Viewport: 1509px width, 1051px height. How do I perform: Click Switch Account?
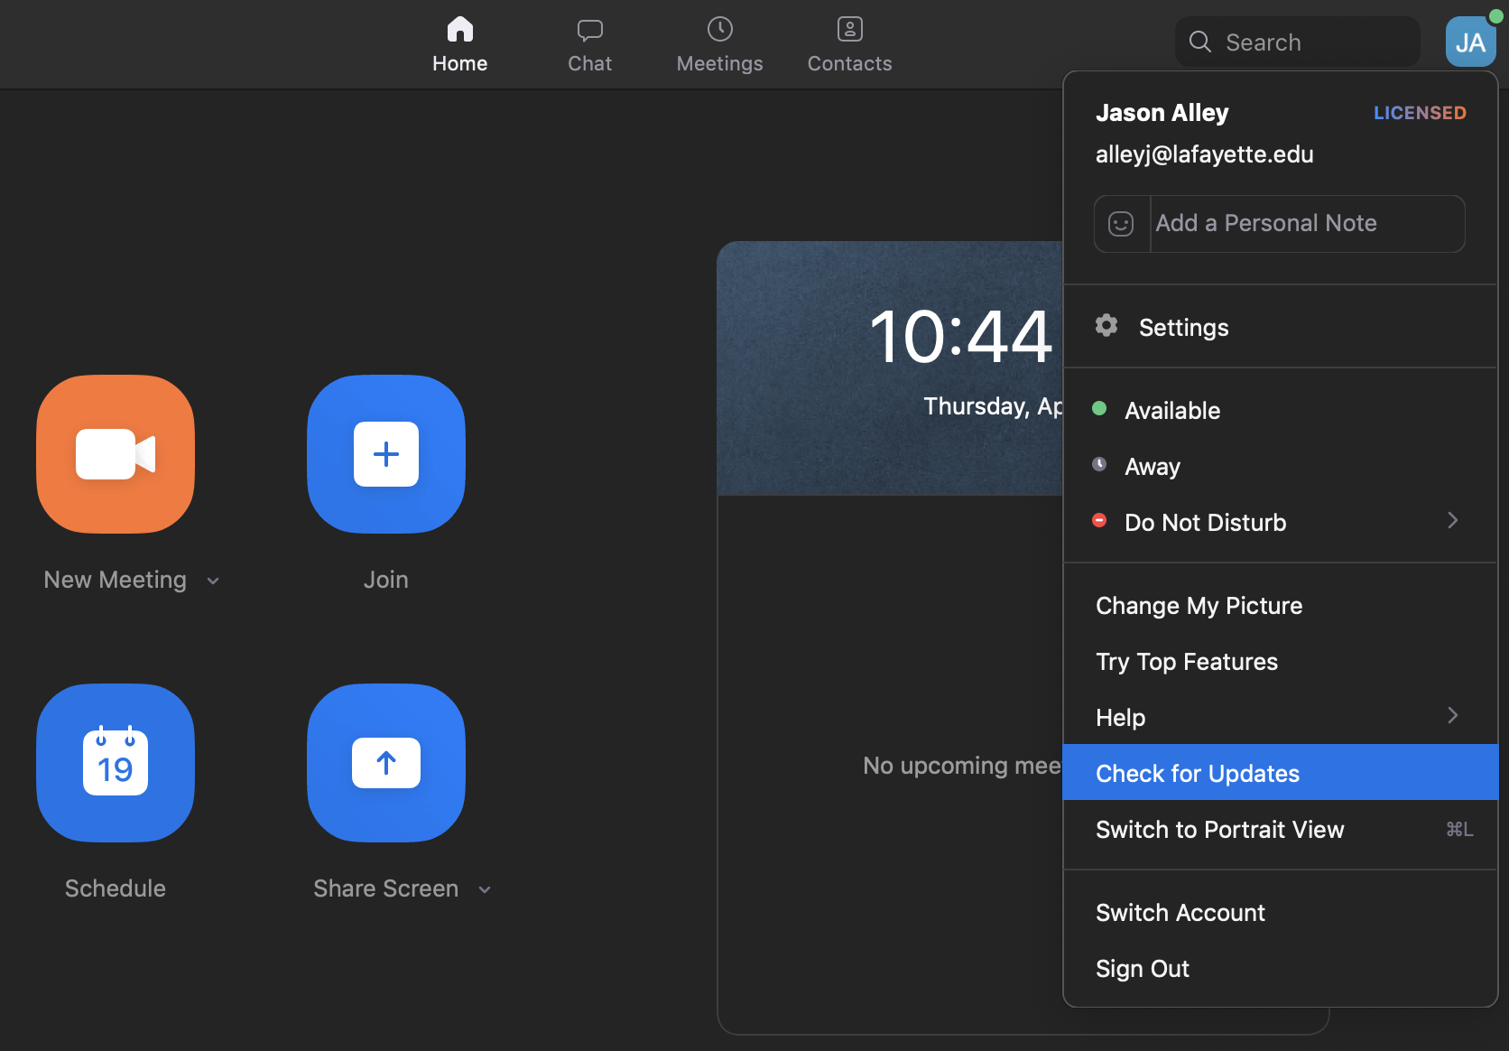tap(1180, 913)
